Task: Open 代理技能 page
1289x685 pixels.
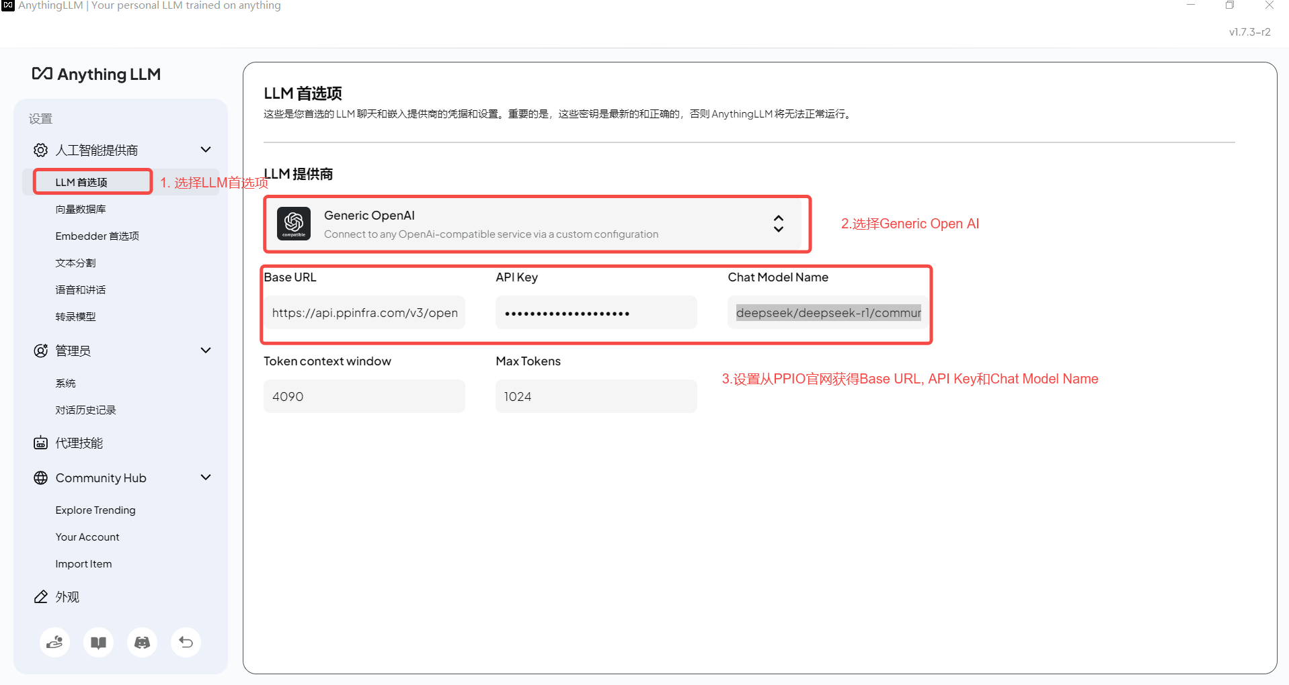Action: pos(79,443)
